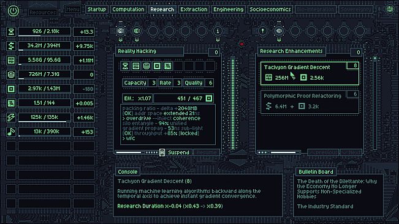
Task: Select the hourglass slot in Reality Hacking
Action: click(x=125, y=66)
